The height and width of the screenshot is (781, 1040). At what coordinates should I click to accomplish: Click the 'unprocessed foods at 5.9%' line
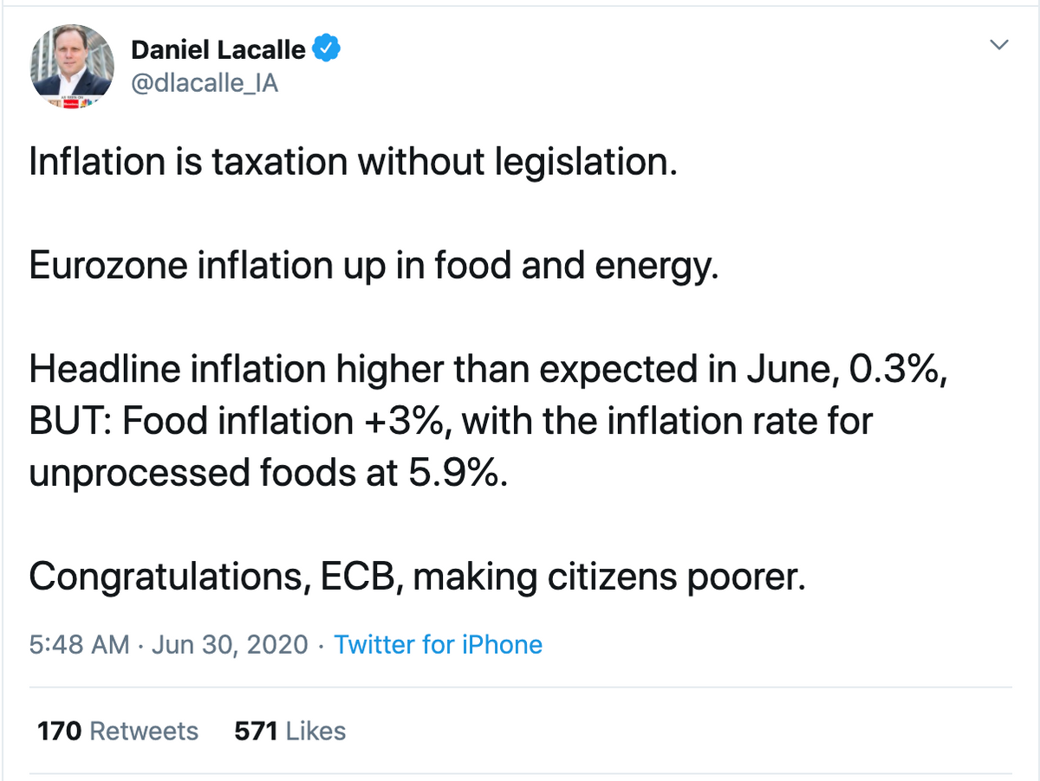(x=268, y=474)
